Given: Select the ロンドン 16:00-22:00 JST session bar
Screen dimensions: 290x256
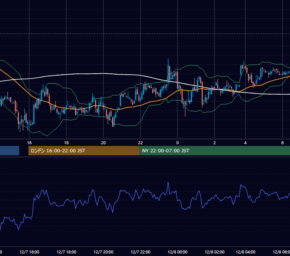Looking at the screenshot, I should [x=84, y=151].
